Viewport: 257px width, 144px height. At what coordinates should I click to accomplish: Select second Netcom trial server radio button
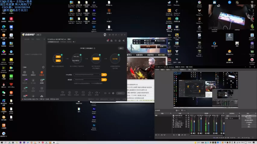[145, 43]
